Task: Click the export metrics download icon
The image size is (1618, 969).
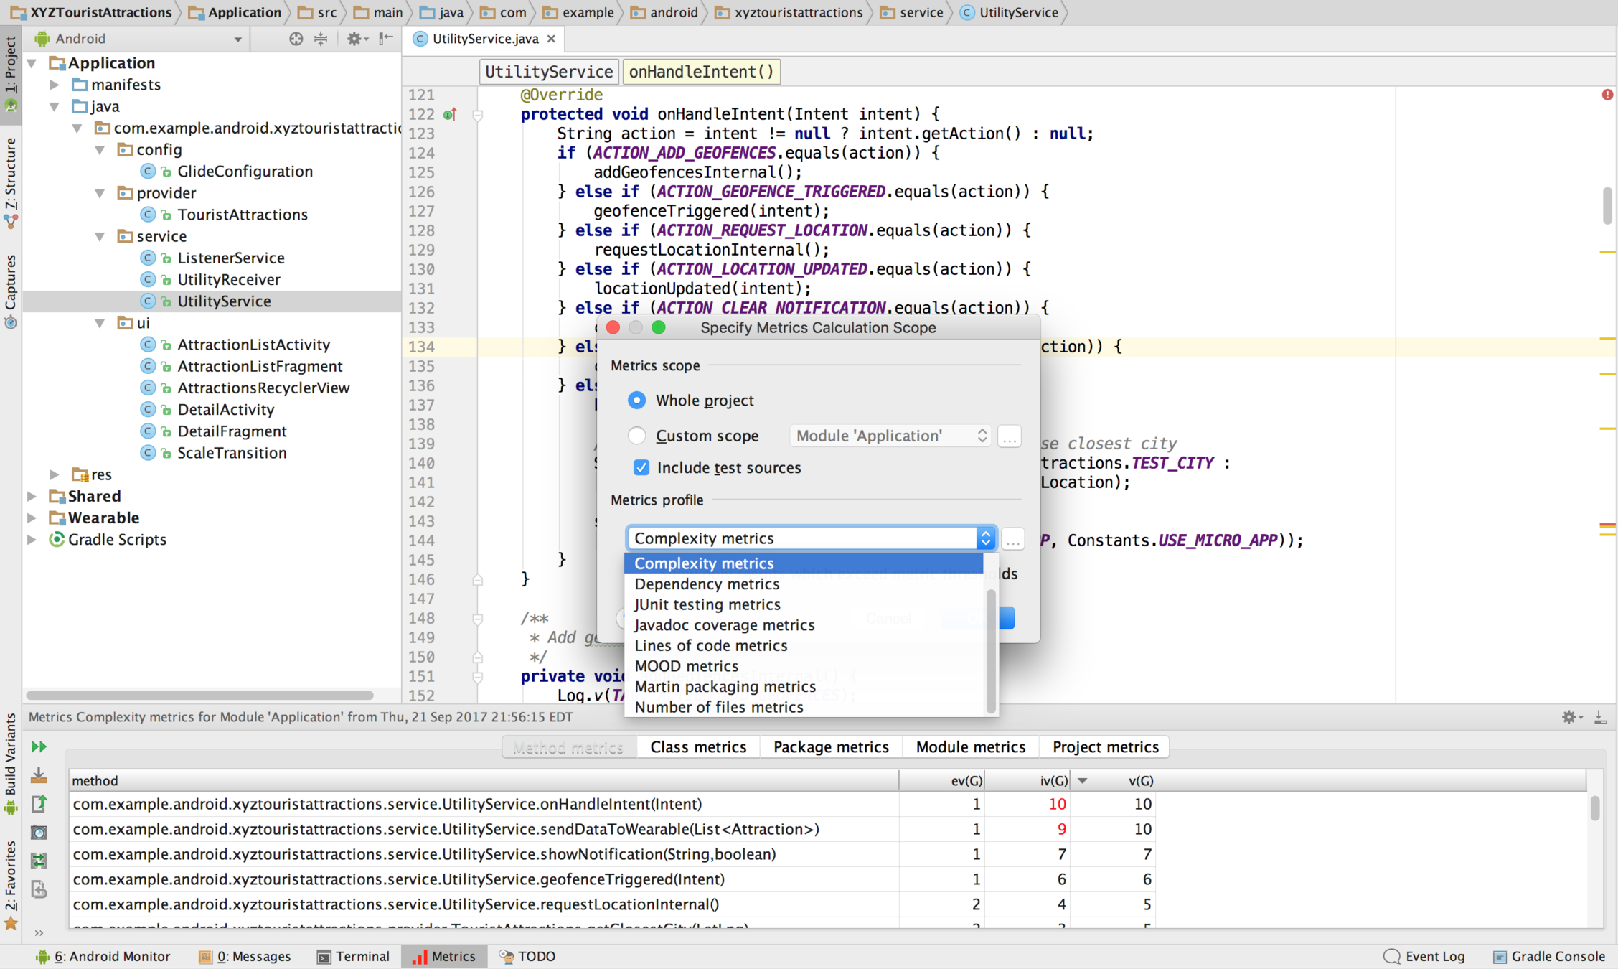Action: 39,775
